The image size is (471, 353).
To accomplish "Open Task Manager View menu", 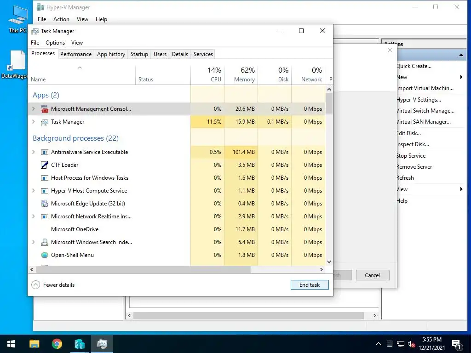I will (x=77, y=43).
